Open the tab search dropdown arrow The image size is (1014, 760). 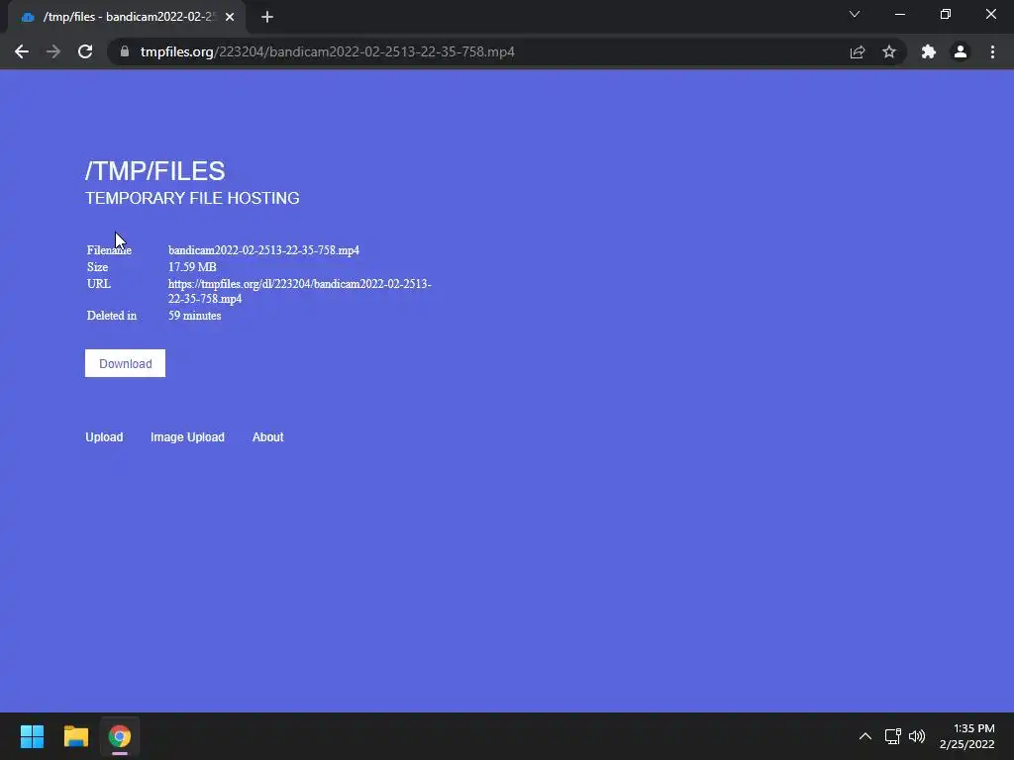(x=855, y=14)
